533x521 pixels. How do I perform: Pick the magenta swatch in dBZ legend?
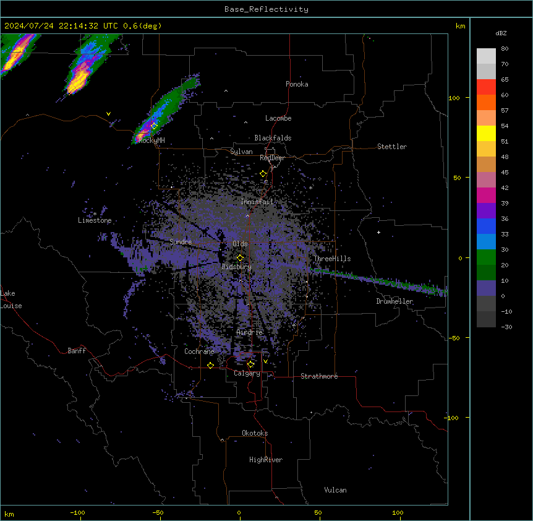486,195
